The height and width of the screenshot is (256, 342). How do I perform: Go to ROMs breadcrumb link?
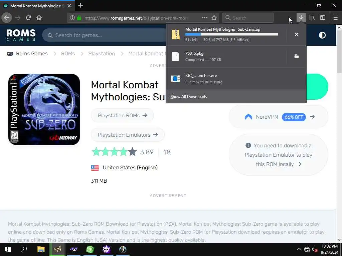pyautogui.click(x=68, y=54)
